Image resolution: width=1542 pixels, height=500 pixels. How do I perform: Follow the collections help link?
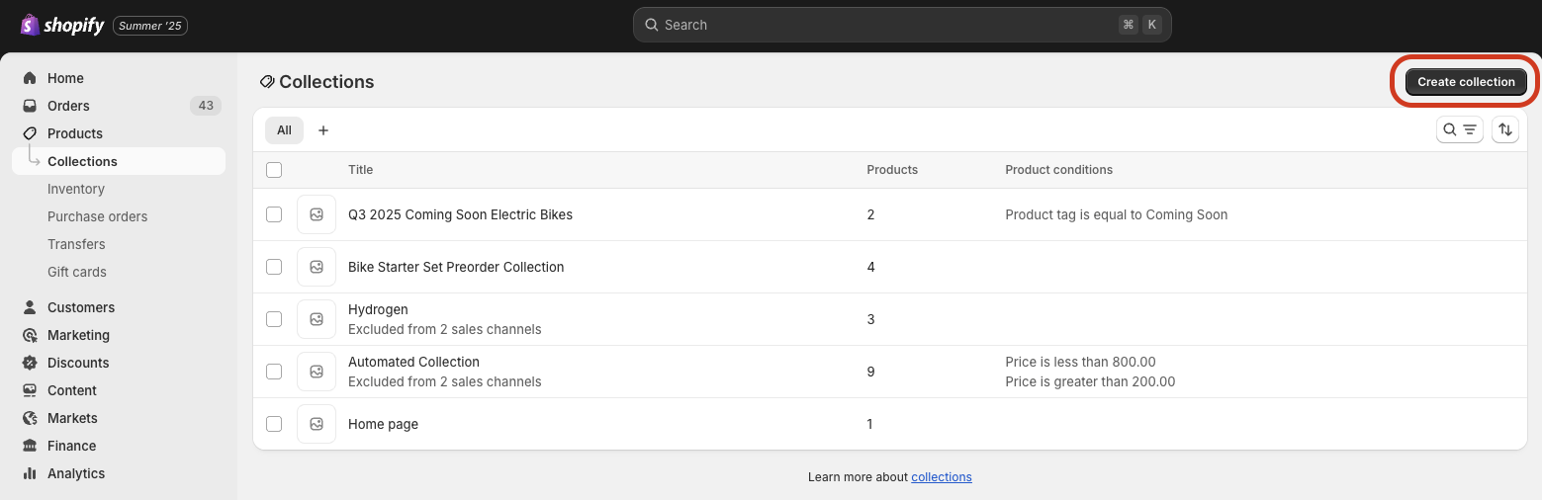tap(942, 477)
